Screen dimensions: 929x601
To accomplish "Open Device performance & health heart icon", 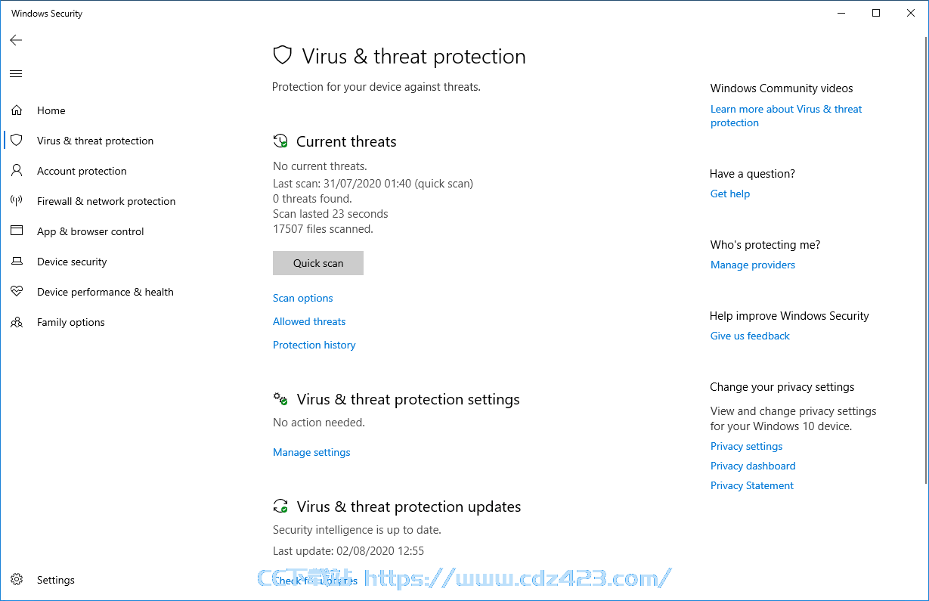I will point(17,292).
